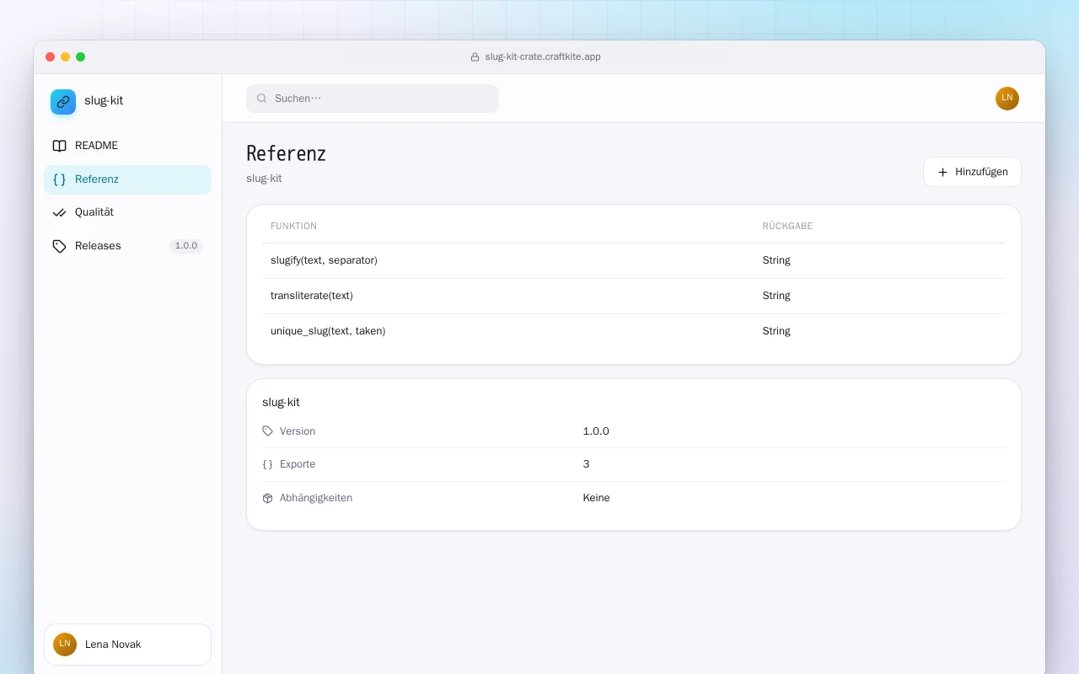
Task: Switch to the Qualität section
Action: [127, 212]
